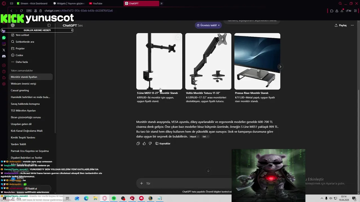Screen dimensions: 360x202
Task: Open a new browser tab
Action: pos(161,3)
